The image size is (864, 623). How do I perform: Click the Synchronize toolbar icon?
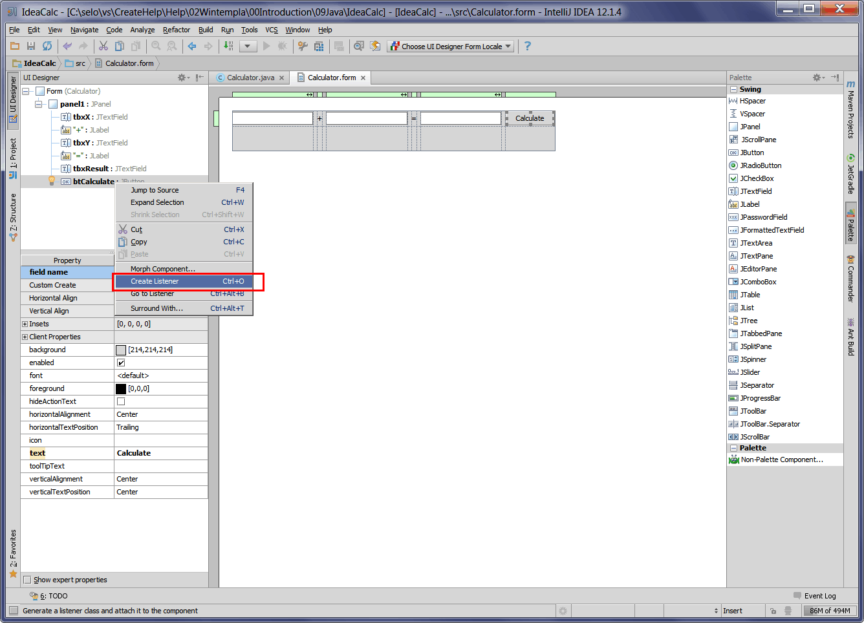tap(47, 46)
